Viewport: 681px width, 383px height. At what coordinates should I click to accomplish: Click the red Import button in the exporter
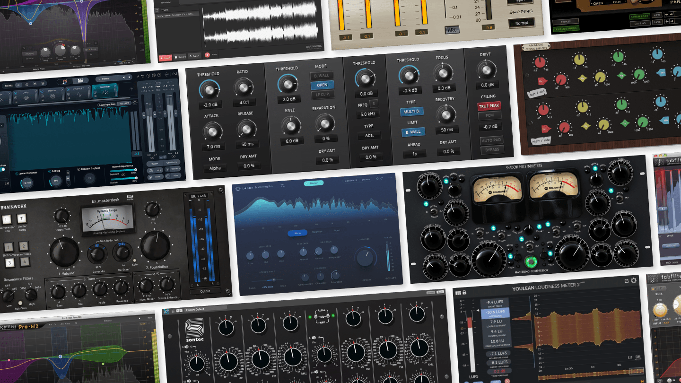tap(166, 57)
